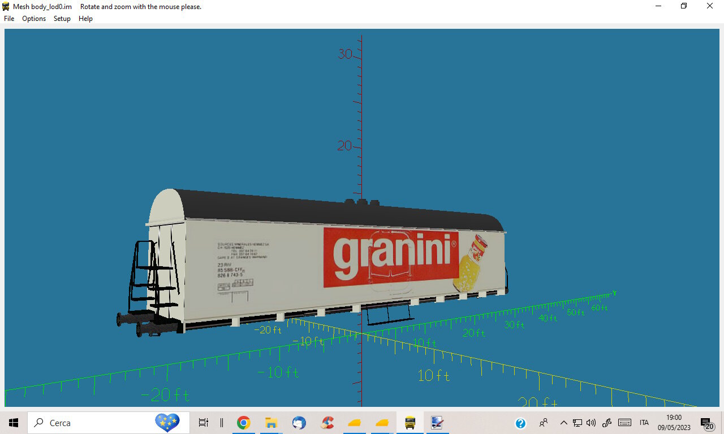Click the blue question mark tray icon
The image size is (724, 434).
(x=521, y=423)
